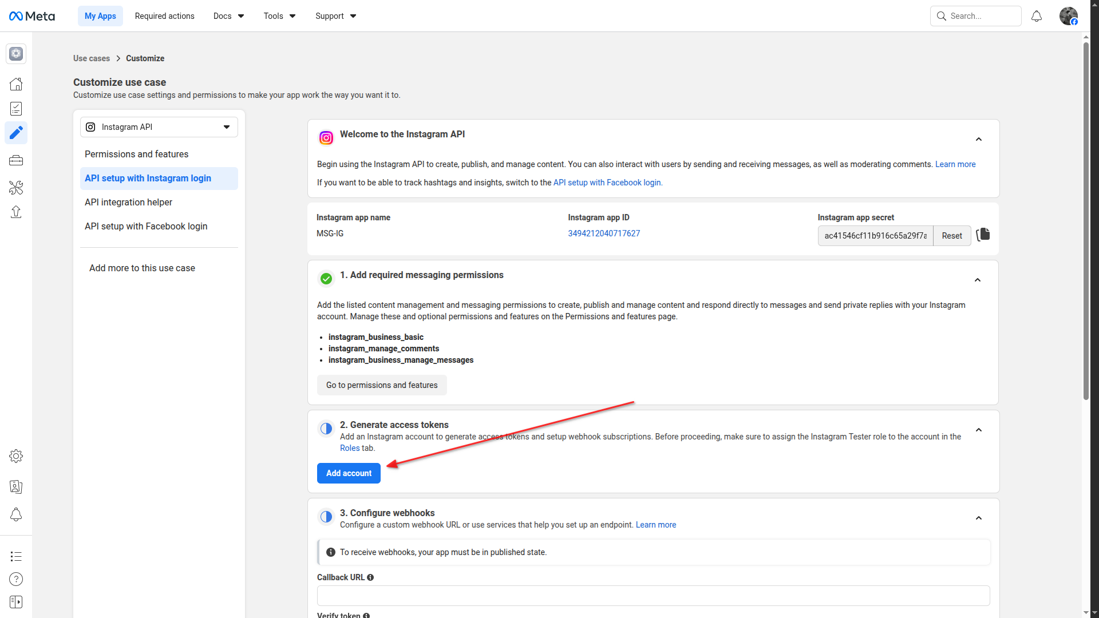The height and width of the screenshot is (618, 1099).
Task: Click the Add account button
Action: coord(349,473)
